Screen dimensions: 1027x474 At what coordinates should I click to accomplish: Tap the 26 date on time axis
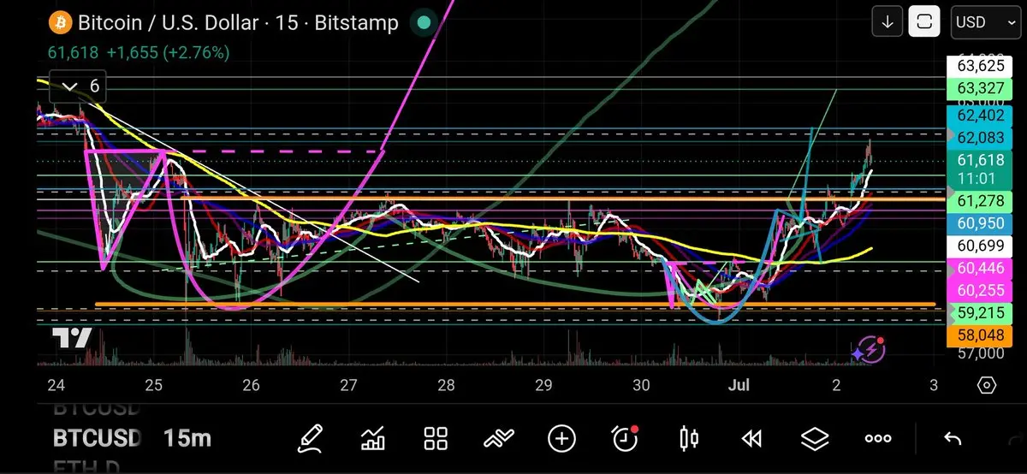[251, 385]
